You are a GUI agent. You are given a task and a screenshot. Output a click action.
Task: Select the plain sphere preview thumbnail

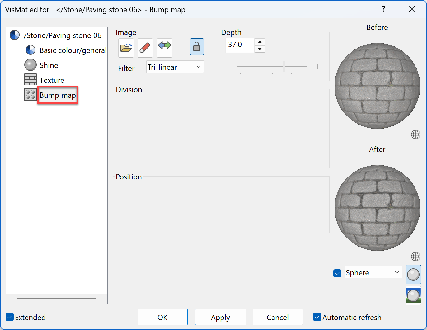click(413, 275)
